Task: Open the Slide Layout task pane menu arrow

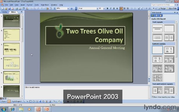Action: pos(175,13)
